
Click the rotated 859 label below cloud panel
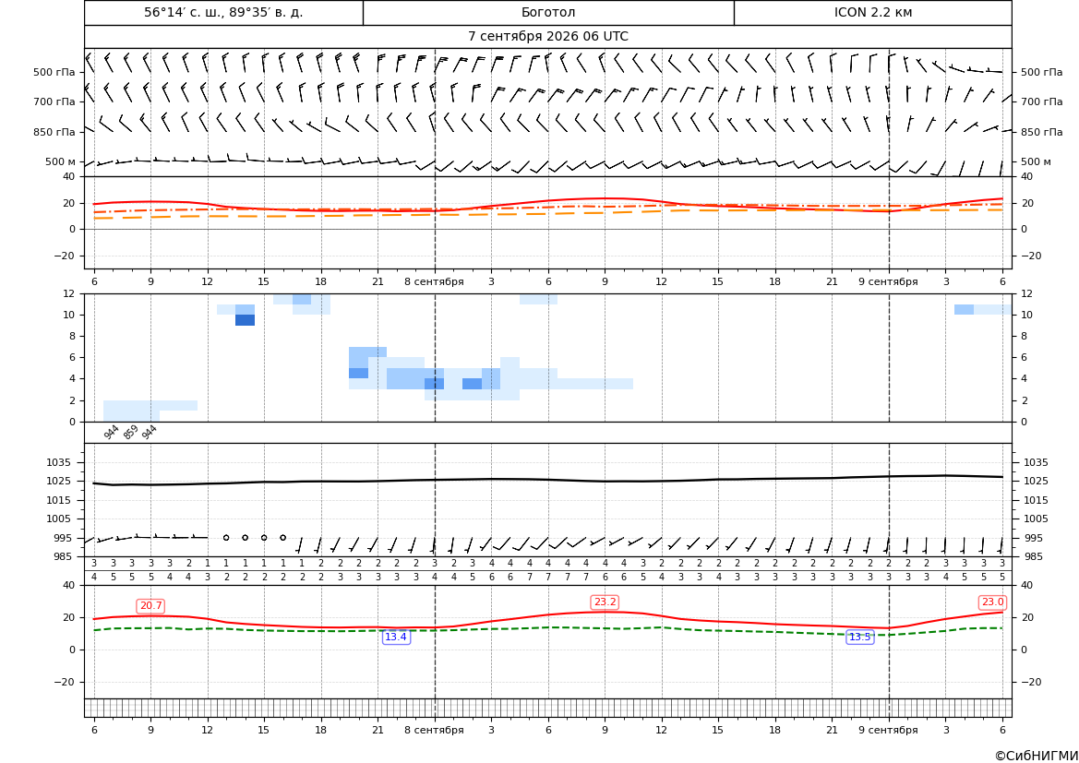click(130, 432)
